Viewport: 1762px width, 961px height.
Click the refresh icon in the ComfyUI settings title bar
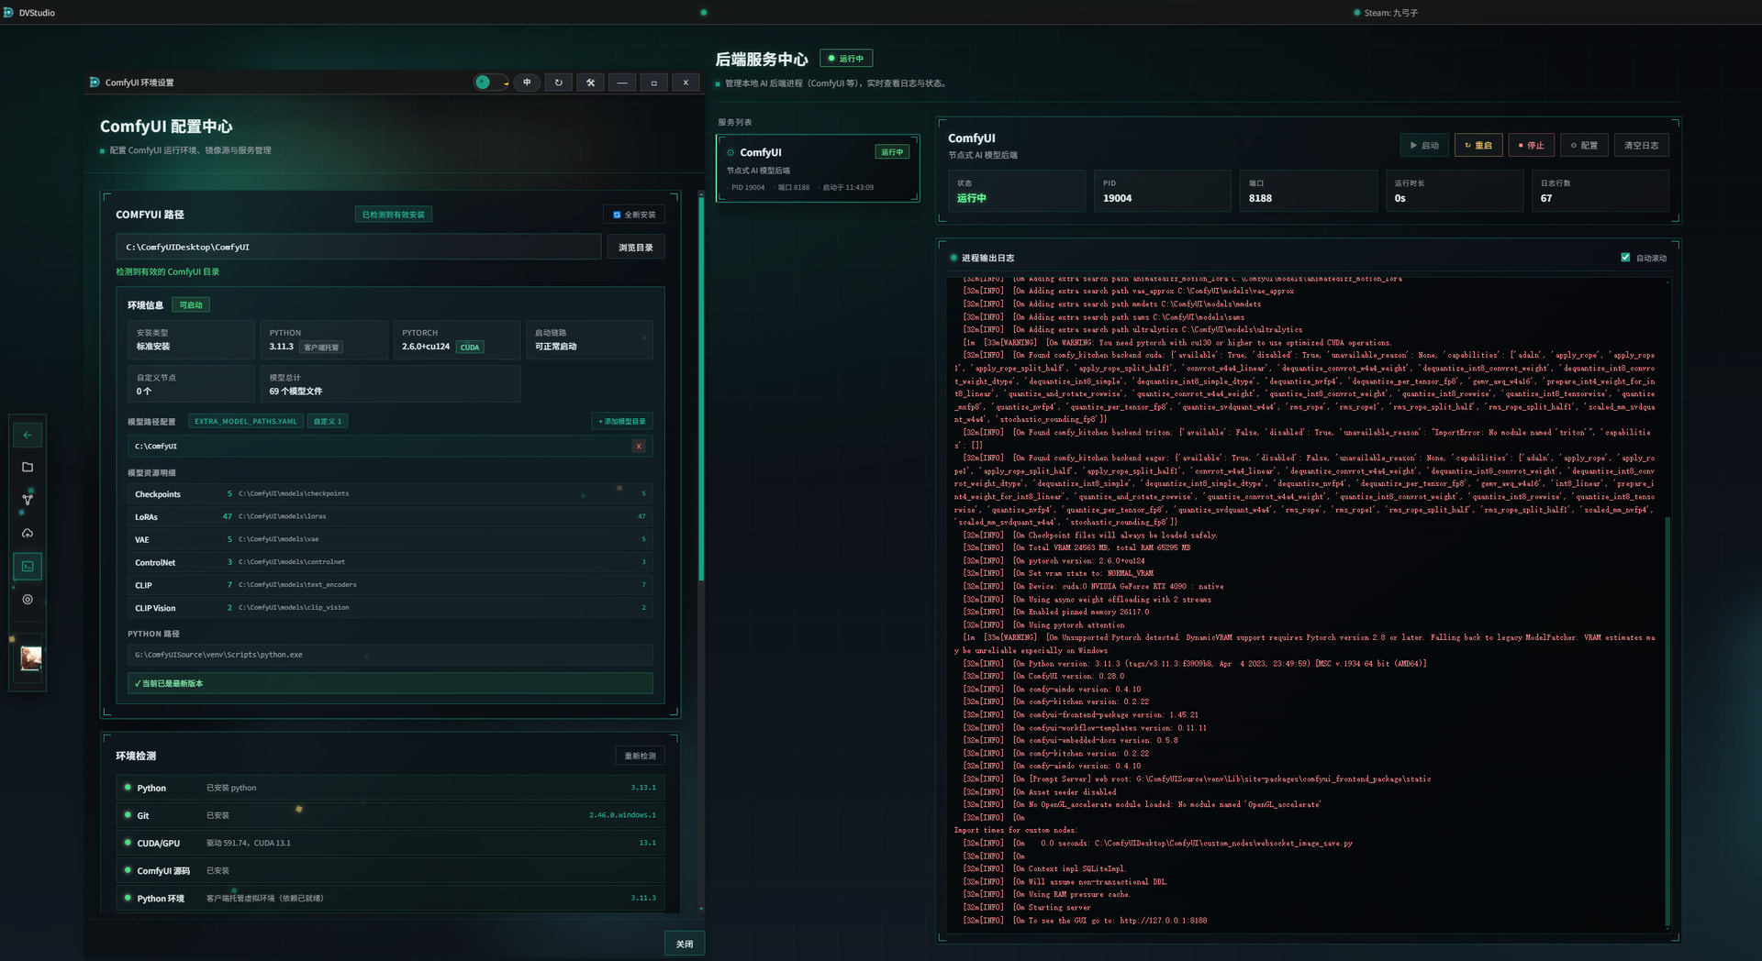558,83
